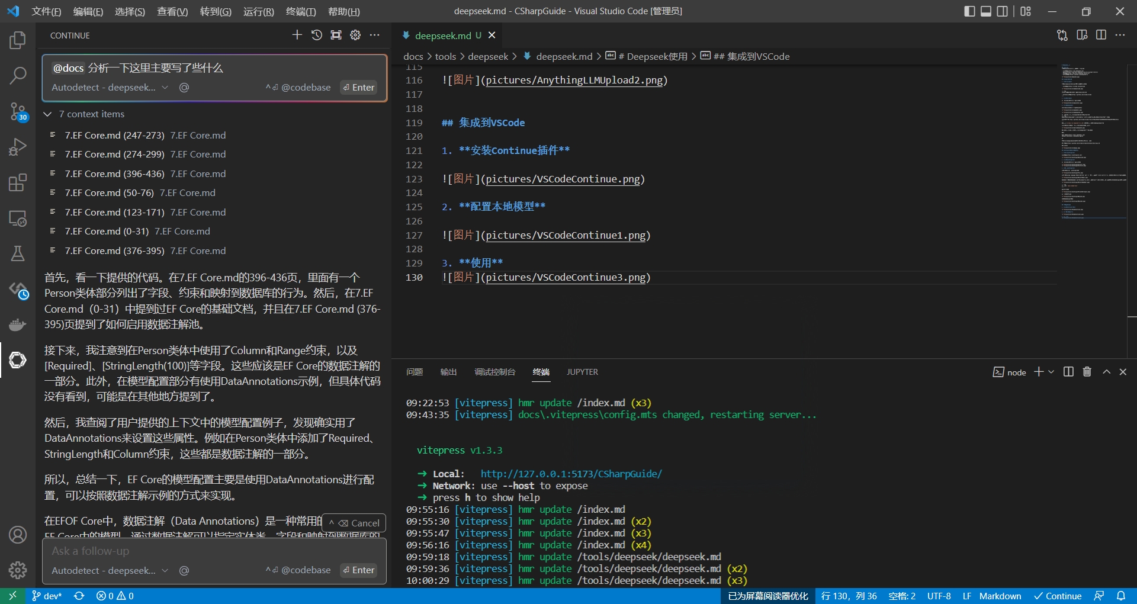Viewport: 1137px width, 604px height.
Task: Split the terminal panel
Action: 1068,372
